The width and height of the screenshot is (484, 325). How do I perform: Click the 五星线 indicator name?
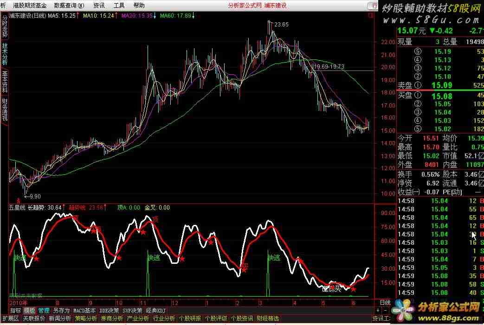17,208
